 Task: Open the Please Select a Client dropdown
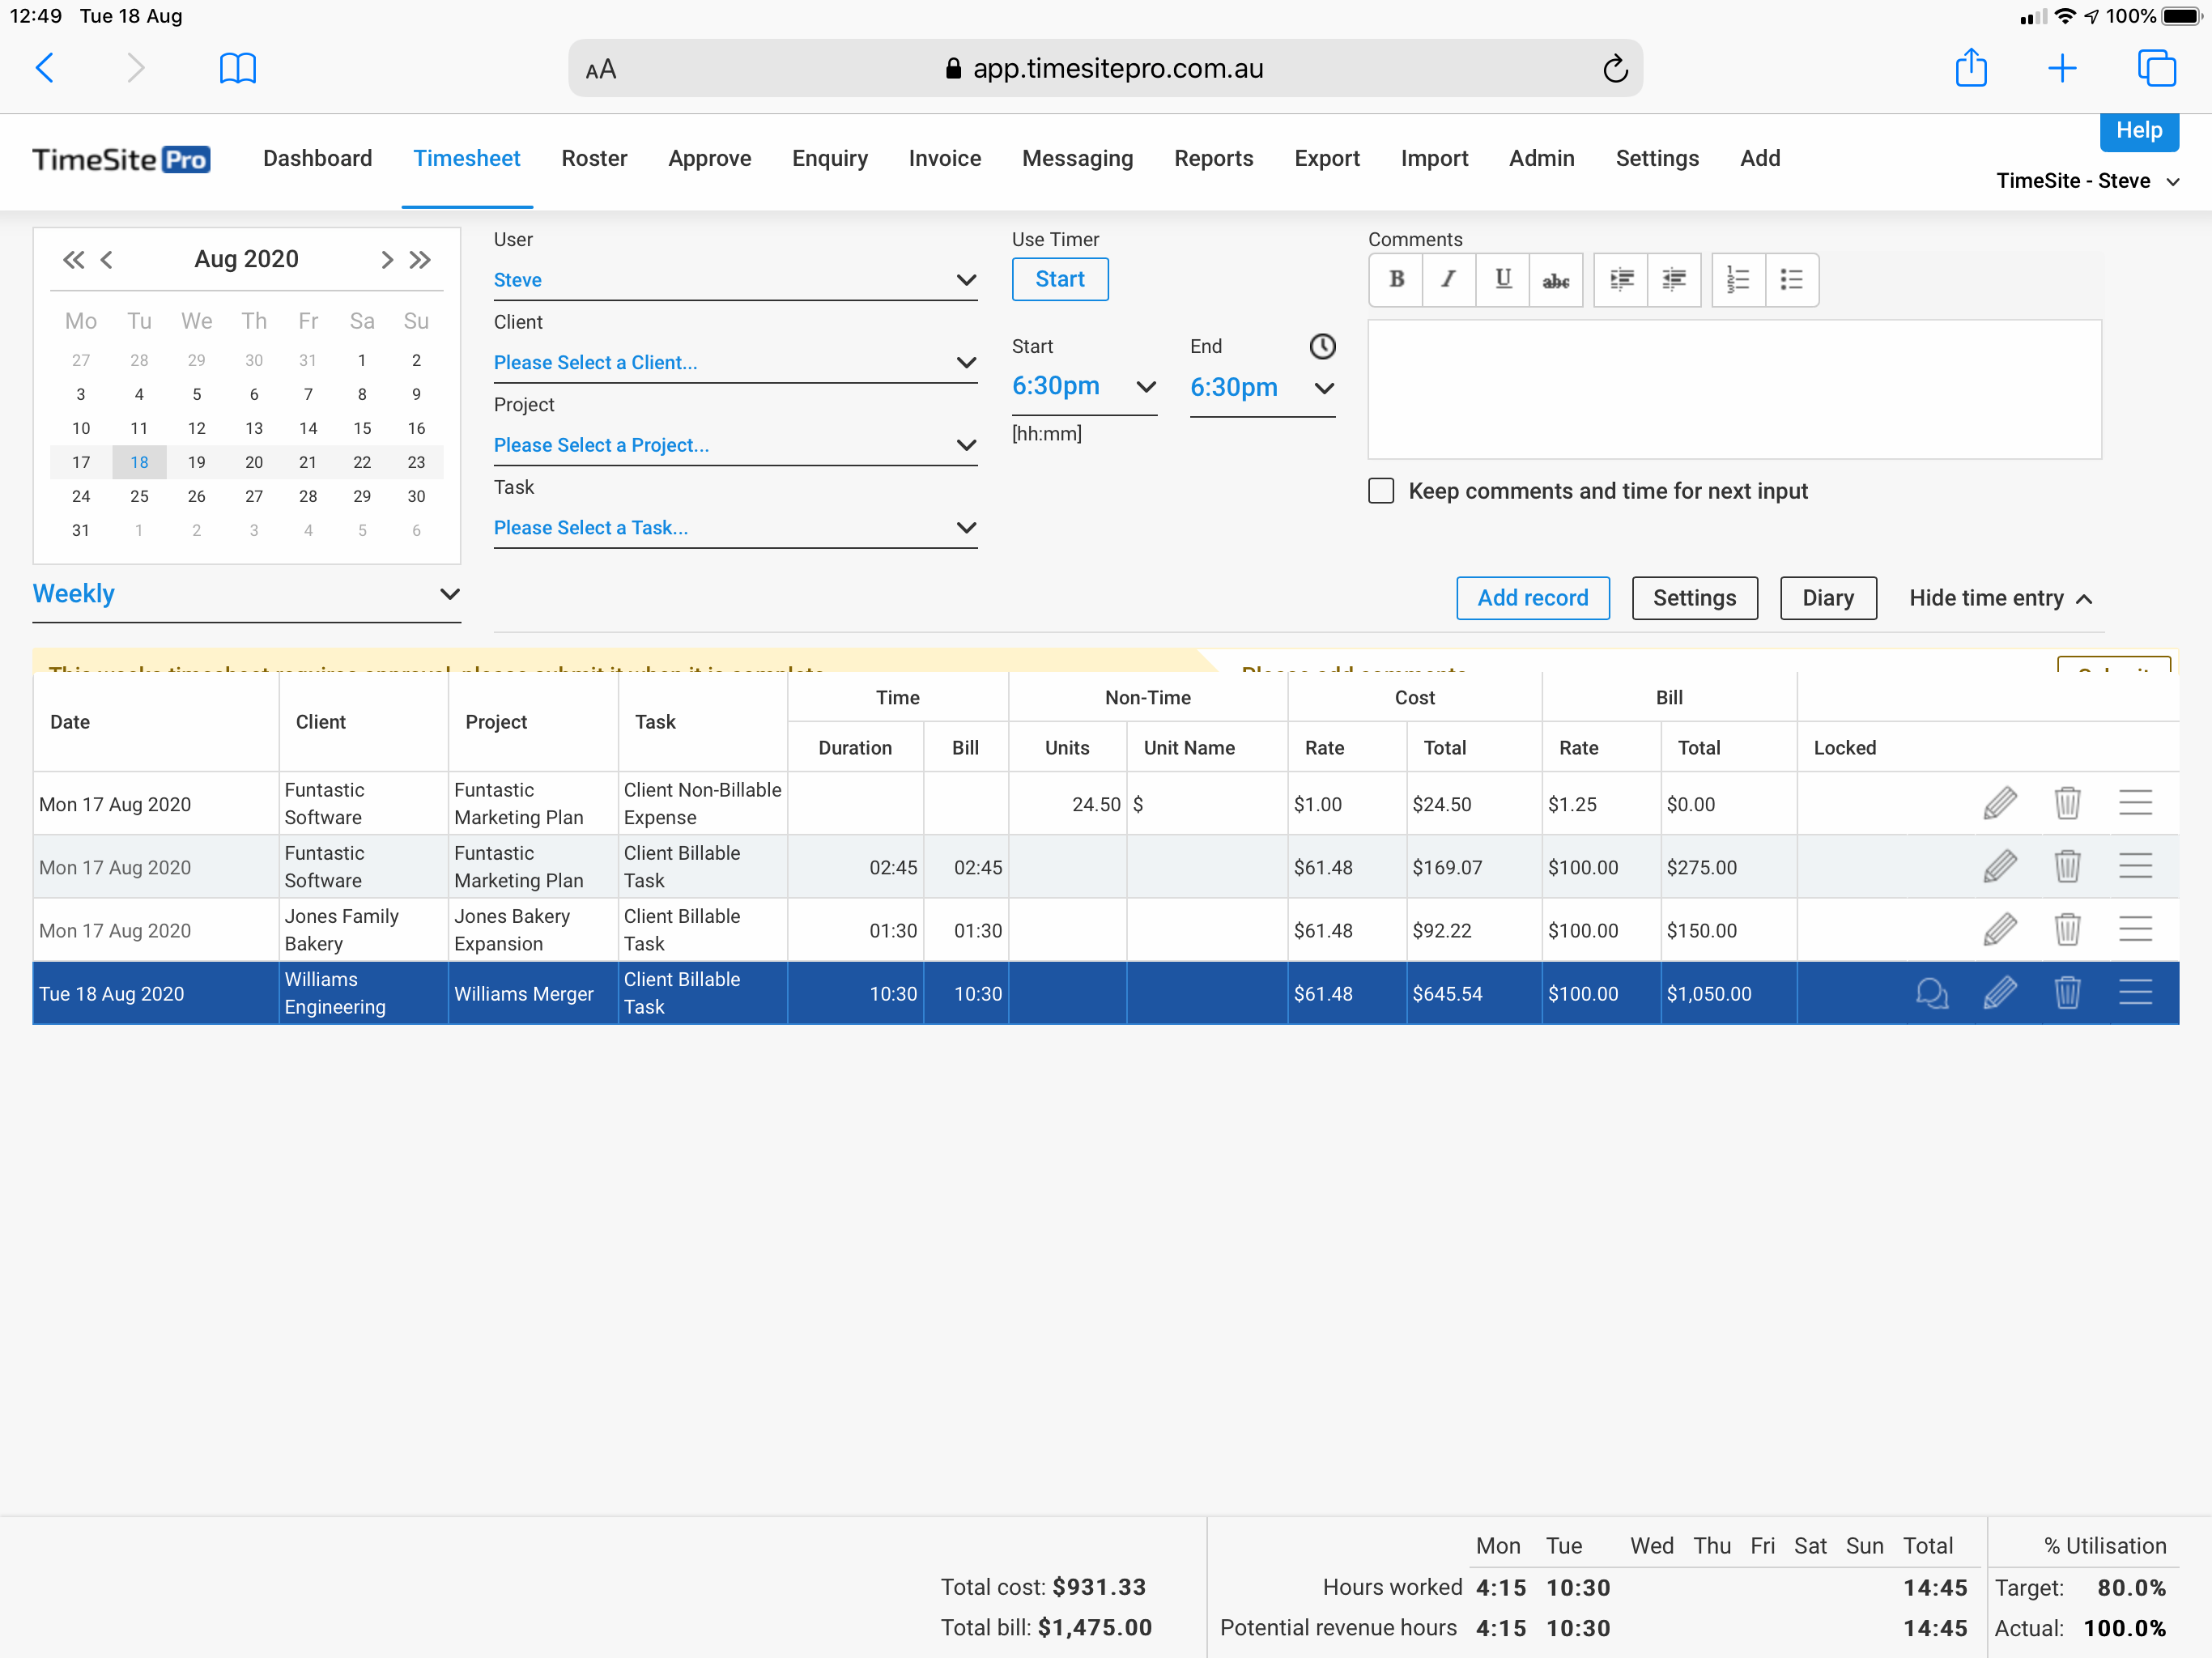coord(735,363)
